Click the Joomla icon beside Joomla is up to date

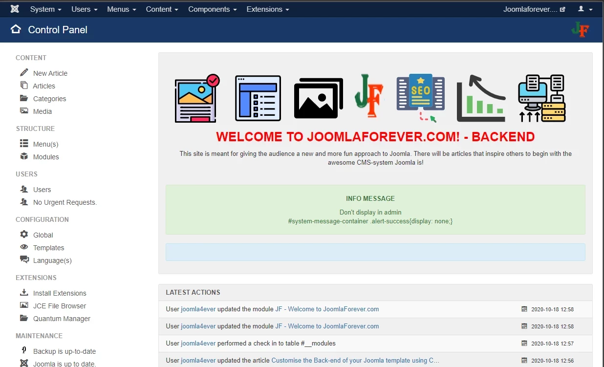pyautogui.click(x=24, y=363)
